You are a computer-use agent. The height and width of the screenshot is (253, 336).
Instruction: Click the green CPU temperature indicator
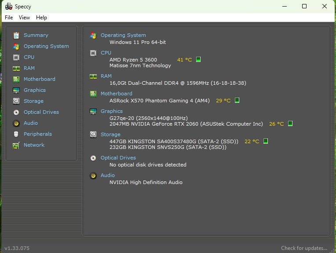coord(198,59)
